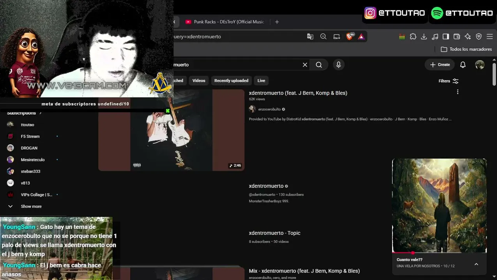
Task: Click the YouTube Create button
Action: pyautogui.click(x=440, y=65)
